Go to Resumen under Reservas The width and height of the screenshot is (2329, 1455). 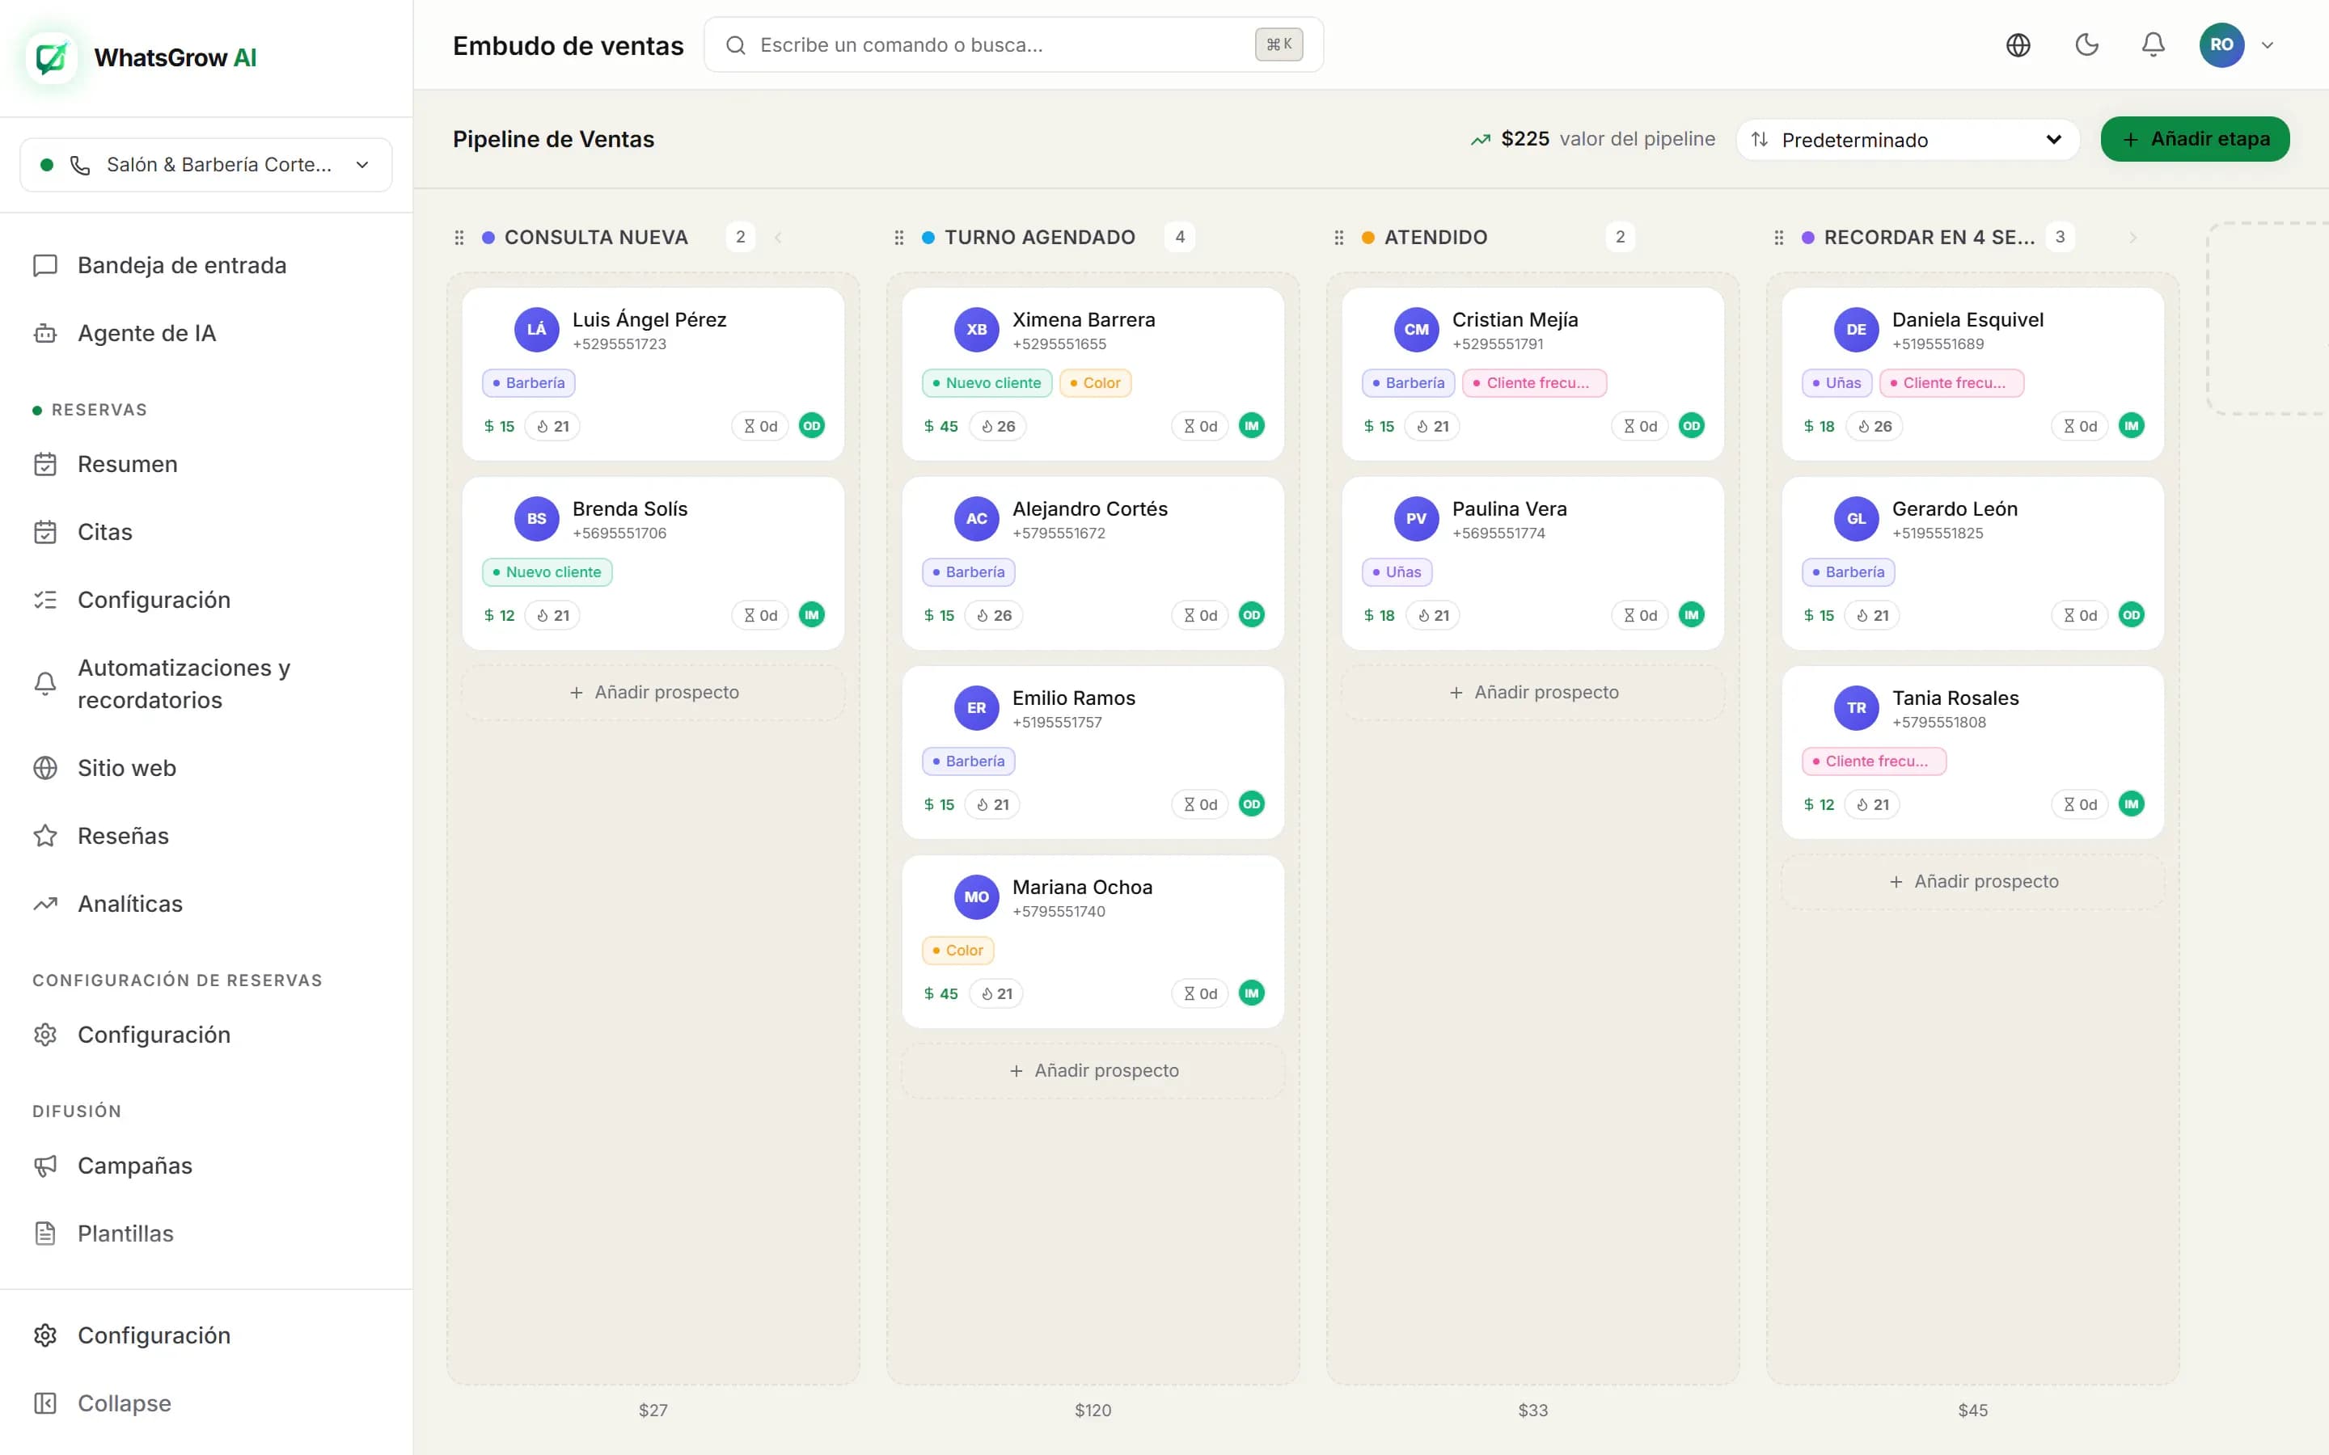pyautogui.click(x=127, y=465)
